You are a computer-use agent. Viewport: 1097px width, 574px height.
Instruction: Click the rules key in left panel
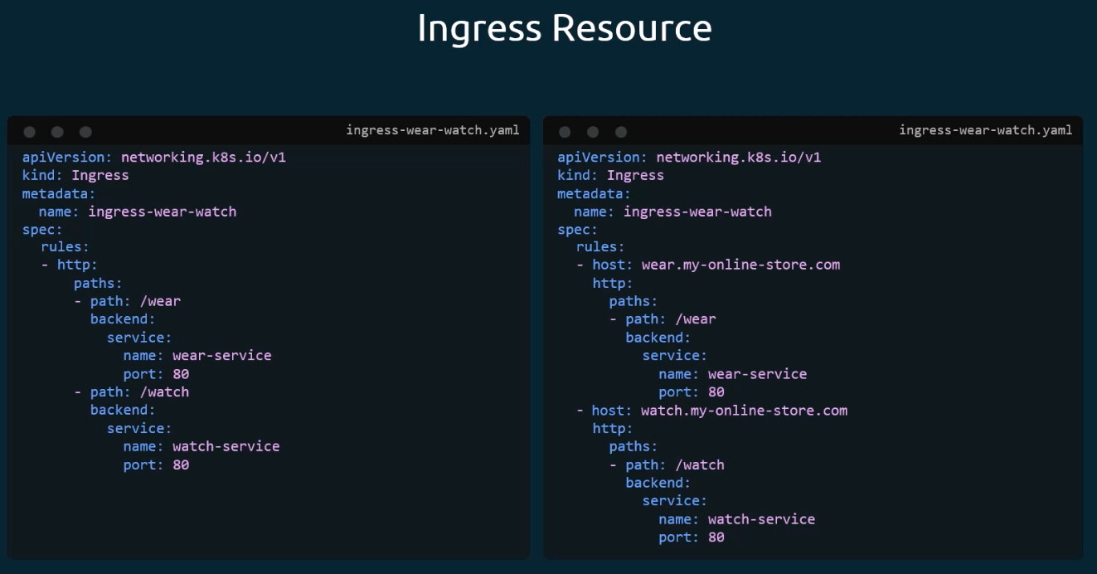(65, 246)
